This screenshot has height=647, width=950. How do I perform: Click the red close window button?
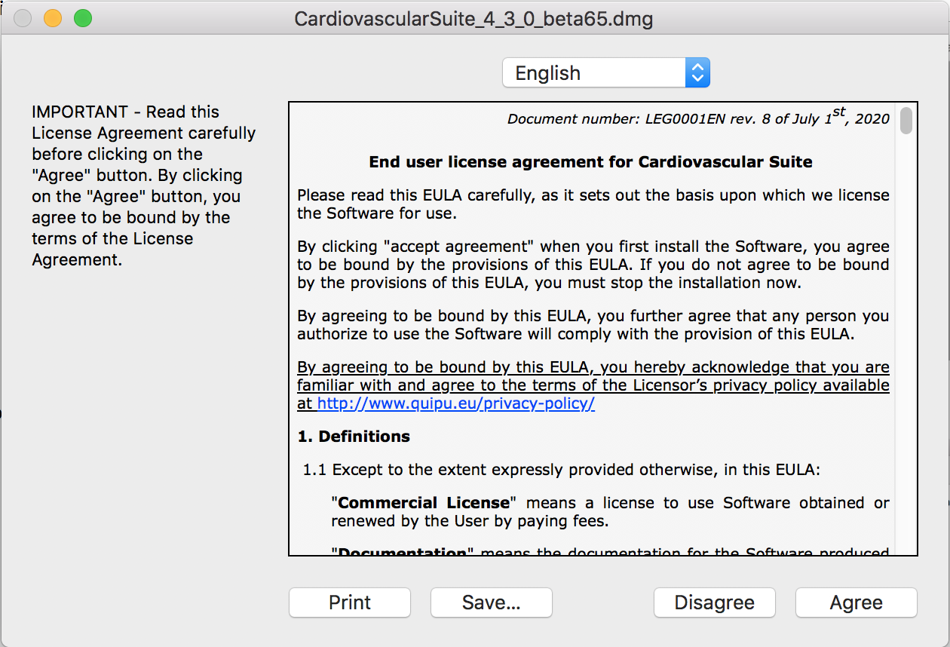(23, 18)
